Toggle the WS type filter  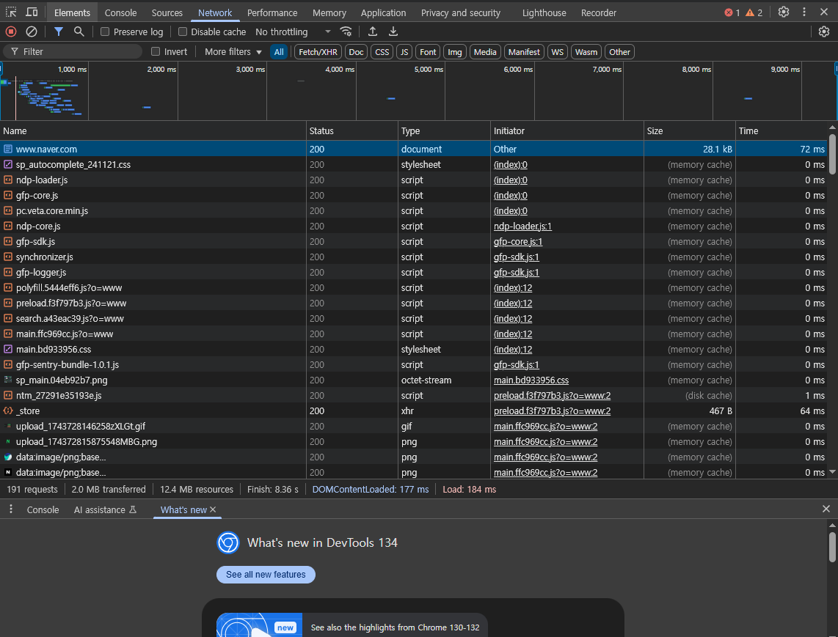558,52
